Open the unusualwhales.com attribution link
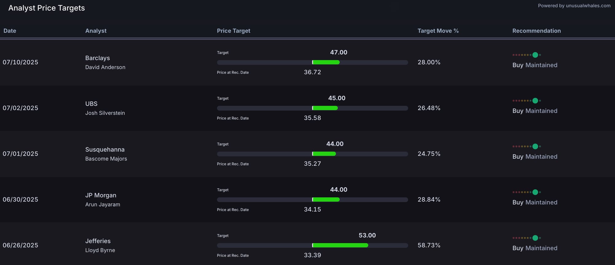This screenshot has width=615, height=265. coord(574,6)
